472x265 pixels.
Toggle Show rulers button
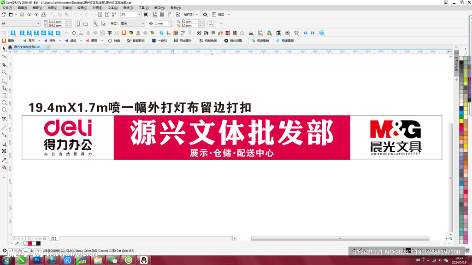(x=155, y=14)
